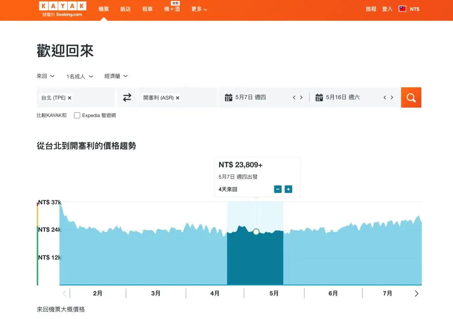Image resolution: width=453 pixels, height=319 pixels.
Task: Swap origin and destination airports
Action: (x=127, y=97)
